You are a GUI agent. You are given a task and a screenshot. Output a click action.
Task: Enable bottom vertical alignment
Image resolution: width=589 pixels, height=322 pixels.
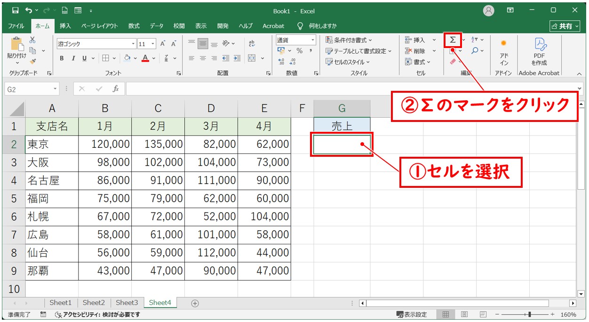[x=214, y=44]
